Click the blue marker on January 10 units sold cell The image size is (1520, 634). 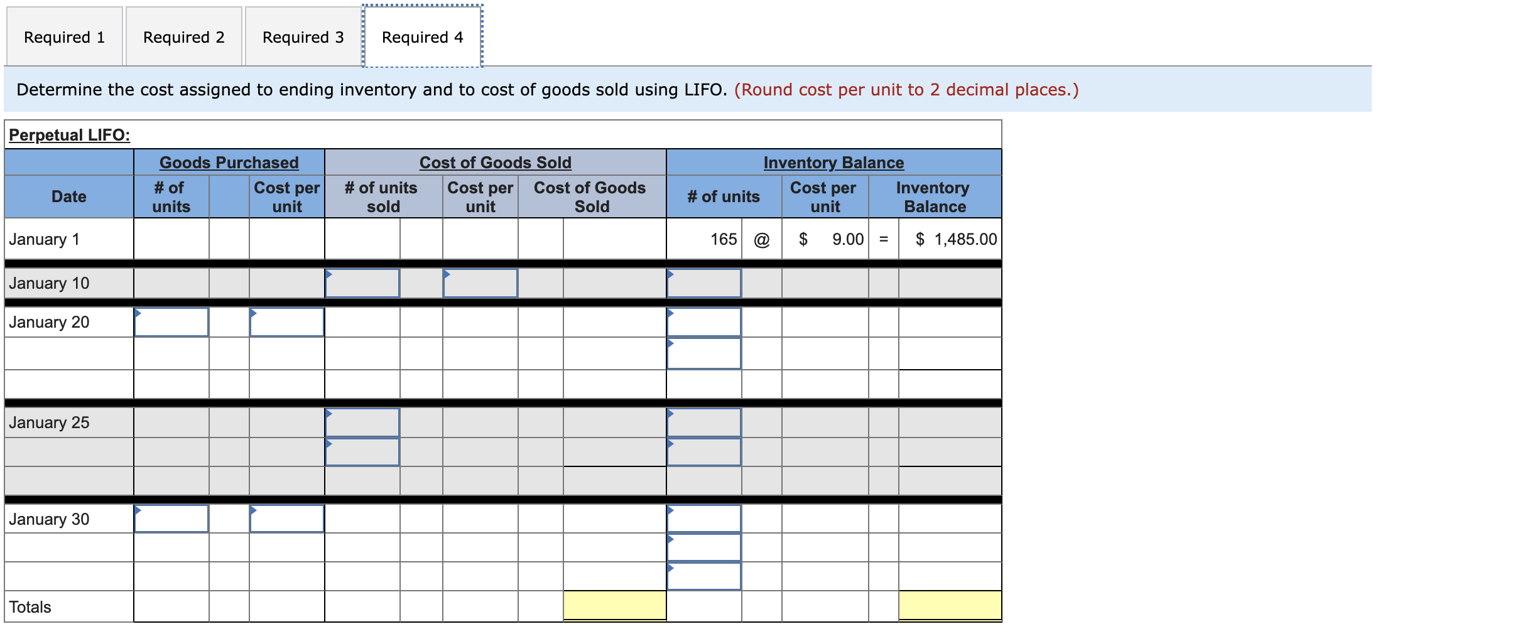click(x=328, y=274)
